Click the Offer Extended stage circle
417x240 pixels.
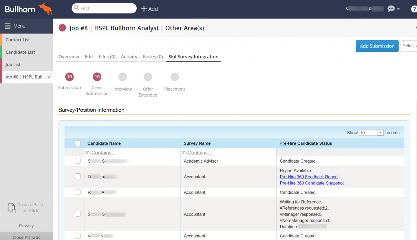pos(148,77)
